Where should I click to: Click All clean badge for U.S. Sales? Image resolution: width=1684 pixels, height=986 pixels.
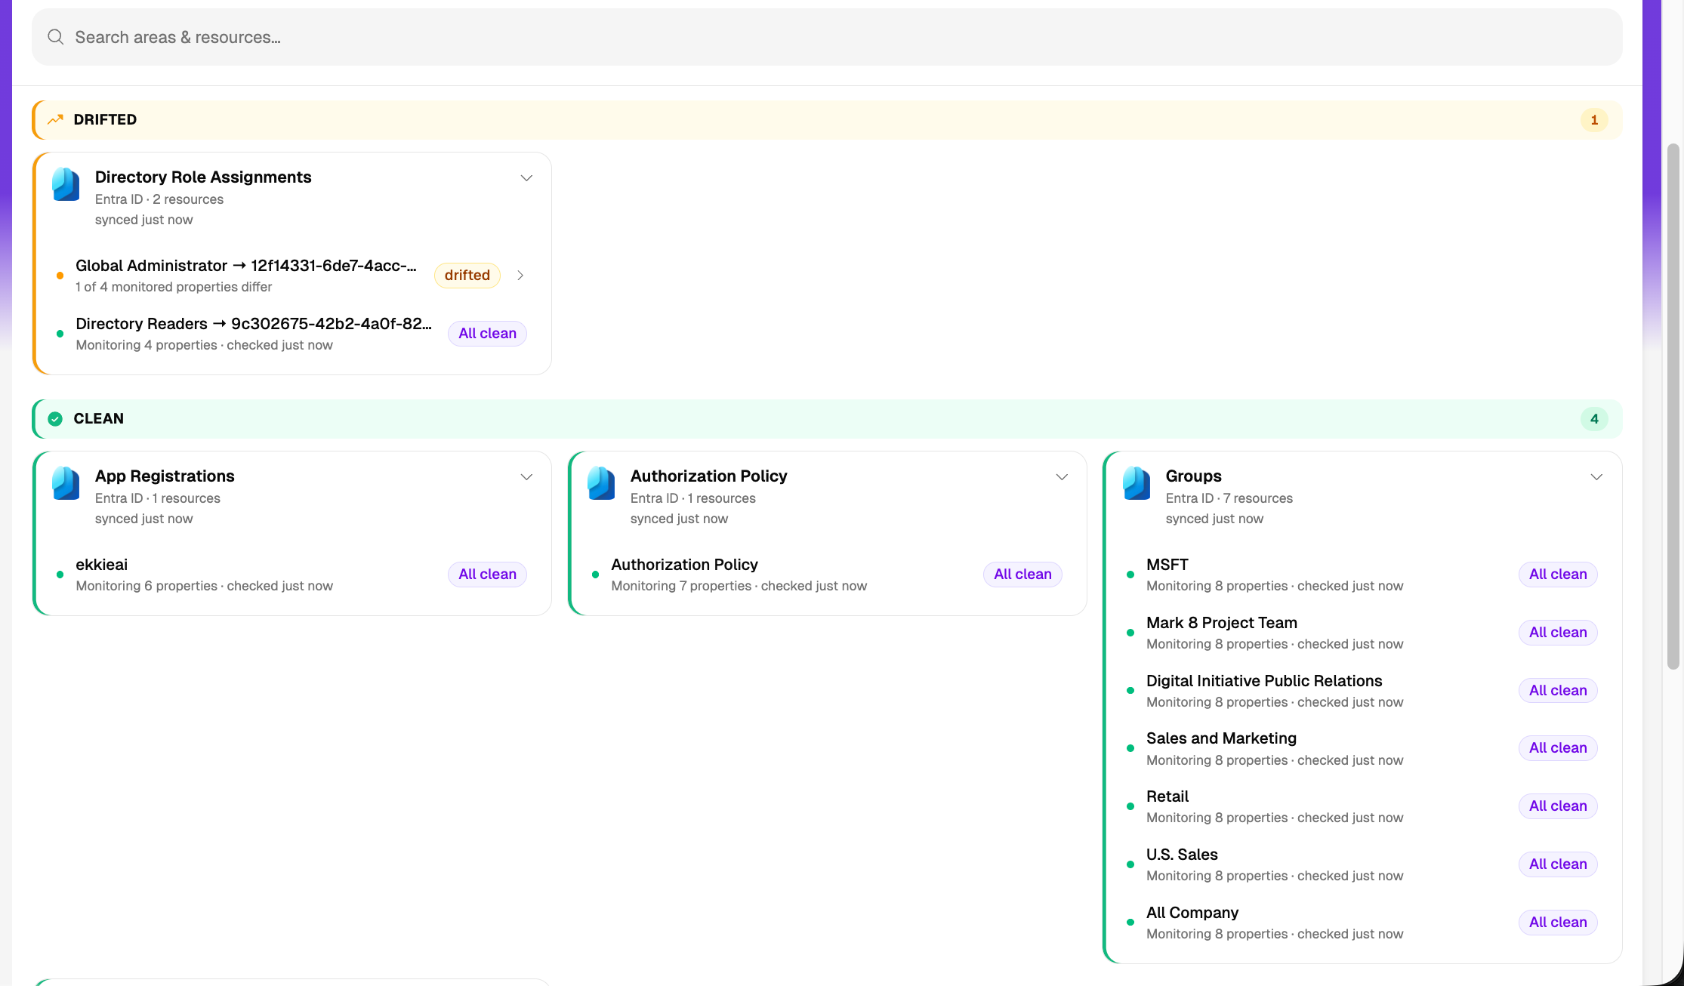click(x=1558, y=864)
